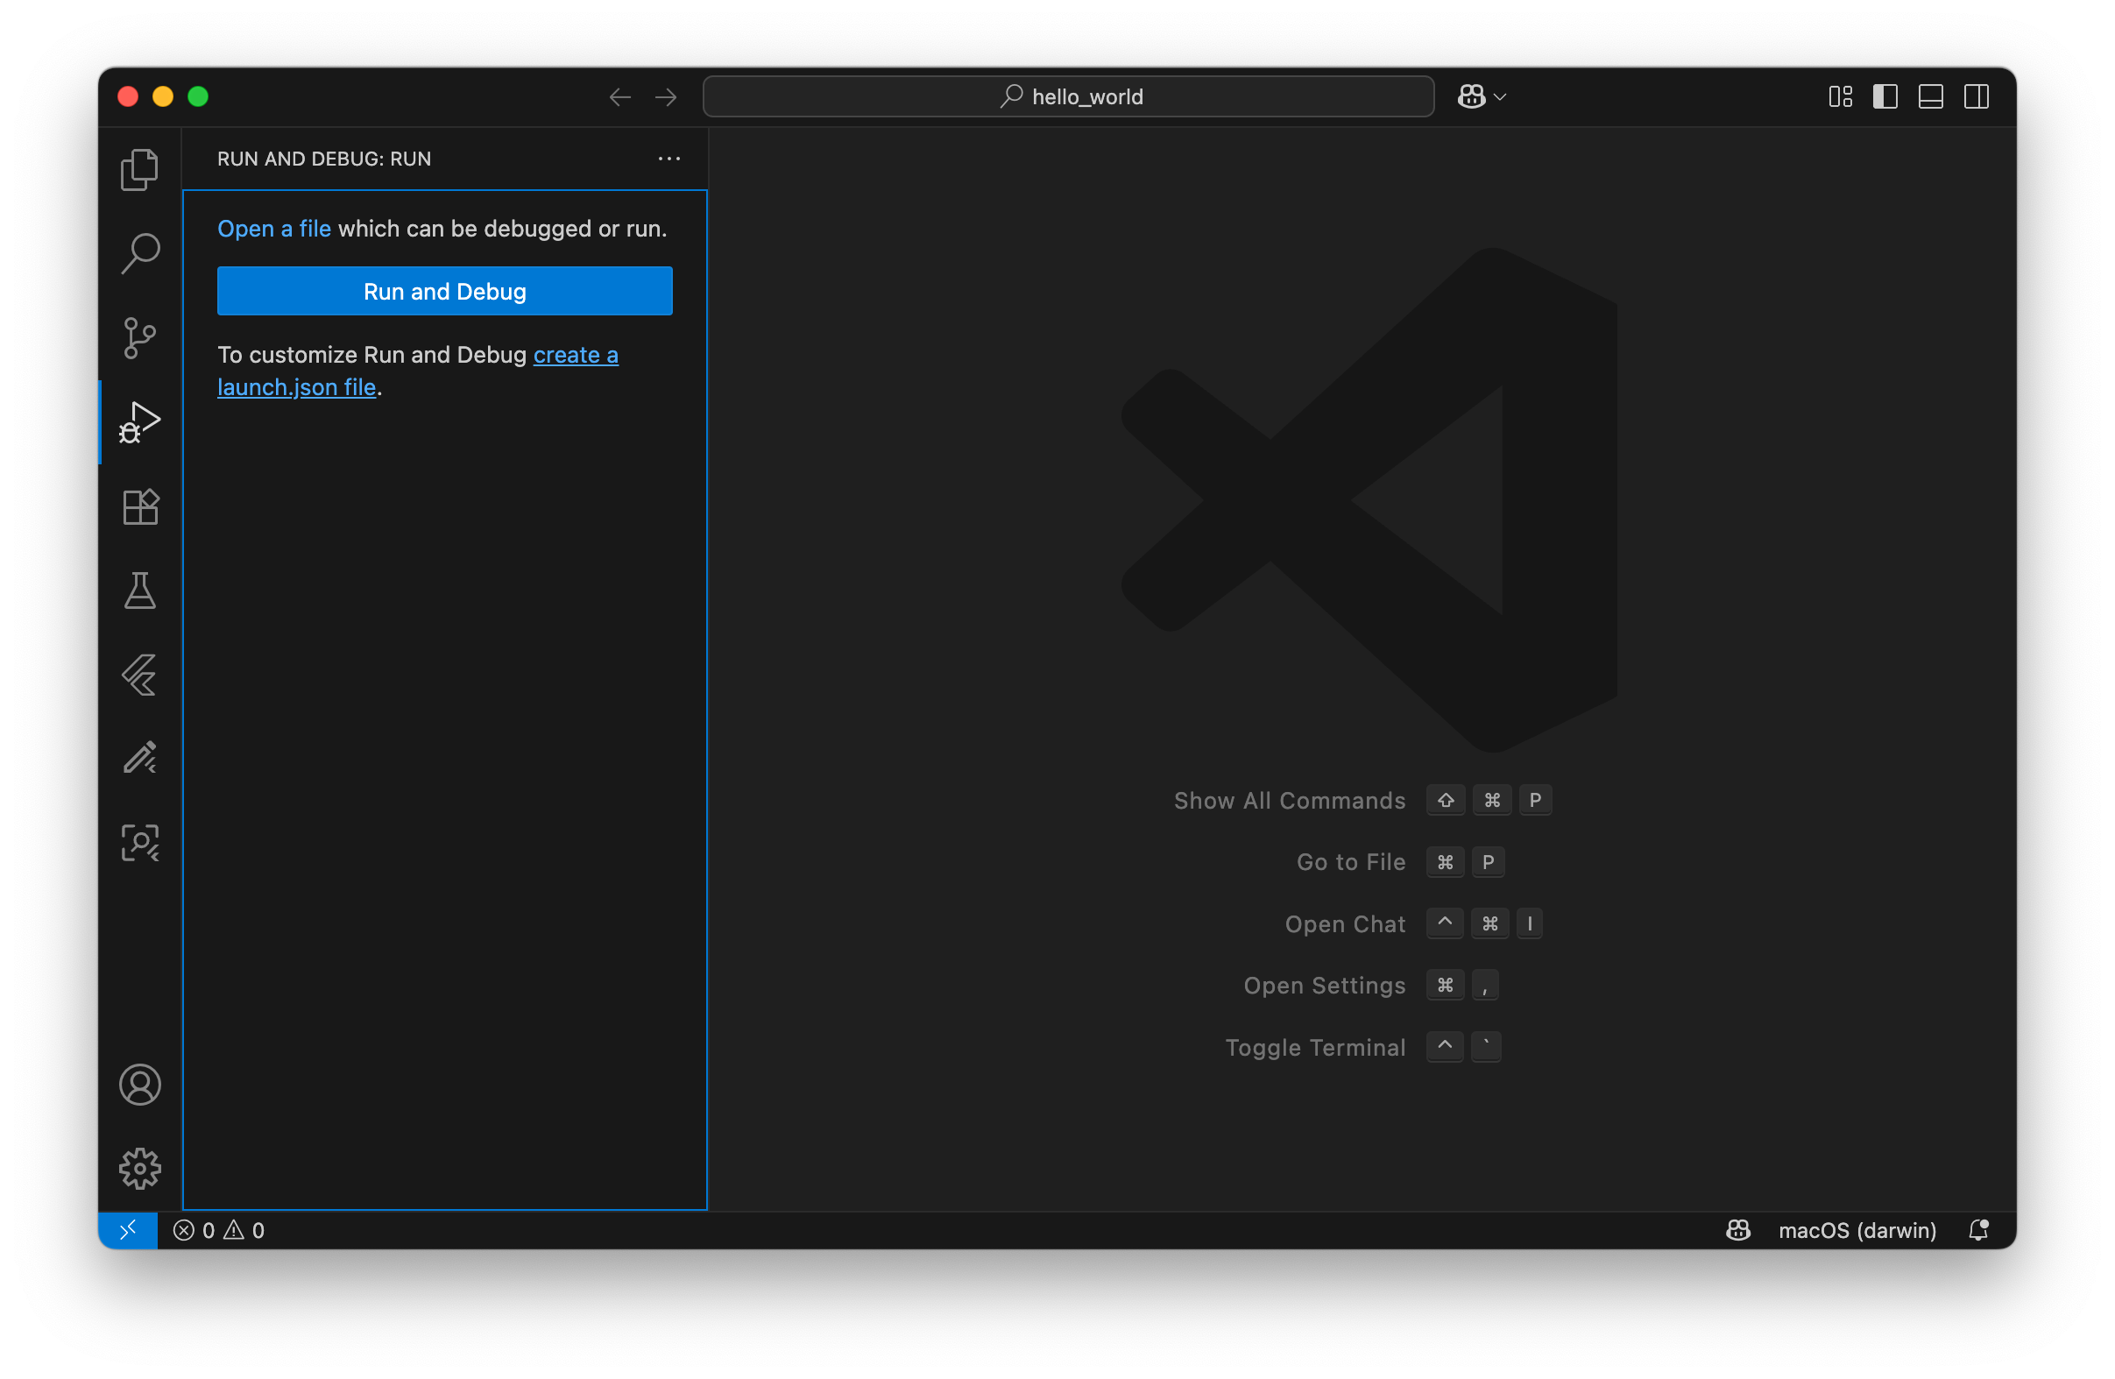This screenshot has width=2115, height=1379.
Task: Click the Open Settings label
Action: coord(1324,986)
